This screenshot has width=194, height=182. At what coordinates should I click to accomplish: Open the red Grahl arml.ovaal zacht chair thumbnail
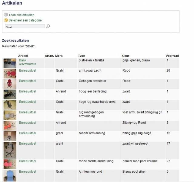pyautogui.click(x=10, y=73)
